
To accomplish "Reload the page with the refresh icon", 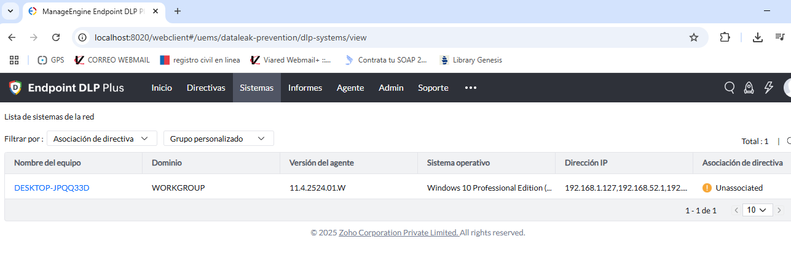I will (56, 37).
